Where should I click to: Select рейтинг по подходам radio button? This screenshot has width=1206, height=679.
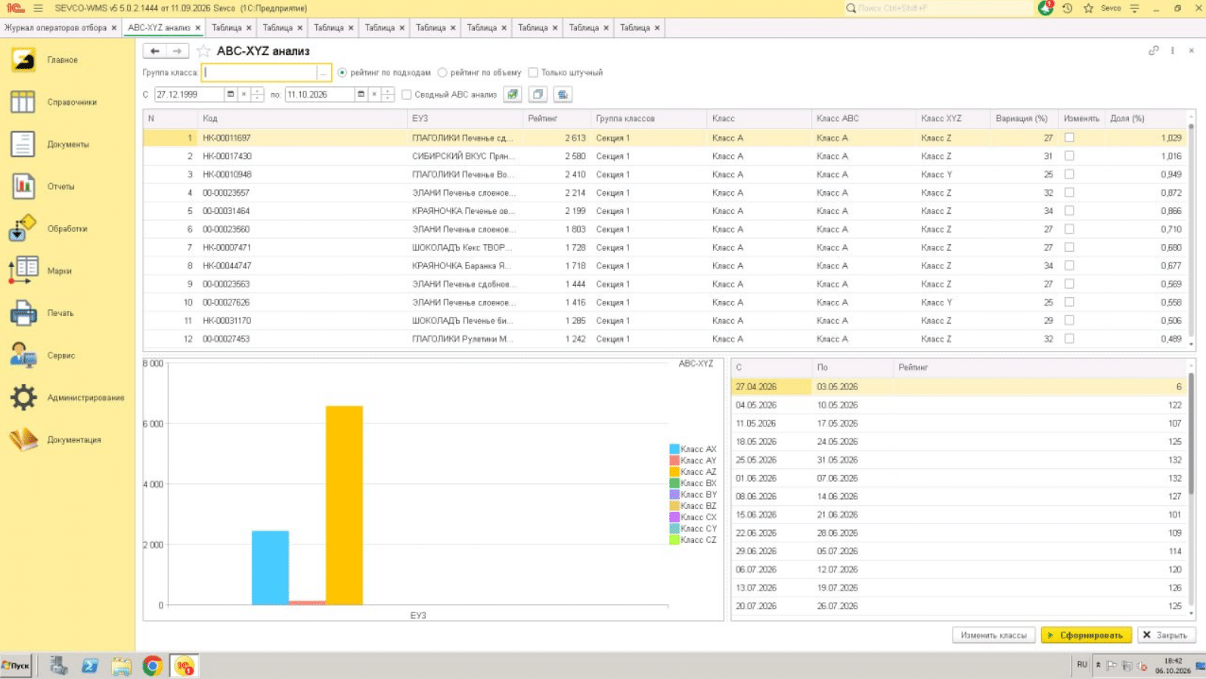(343, 73)
